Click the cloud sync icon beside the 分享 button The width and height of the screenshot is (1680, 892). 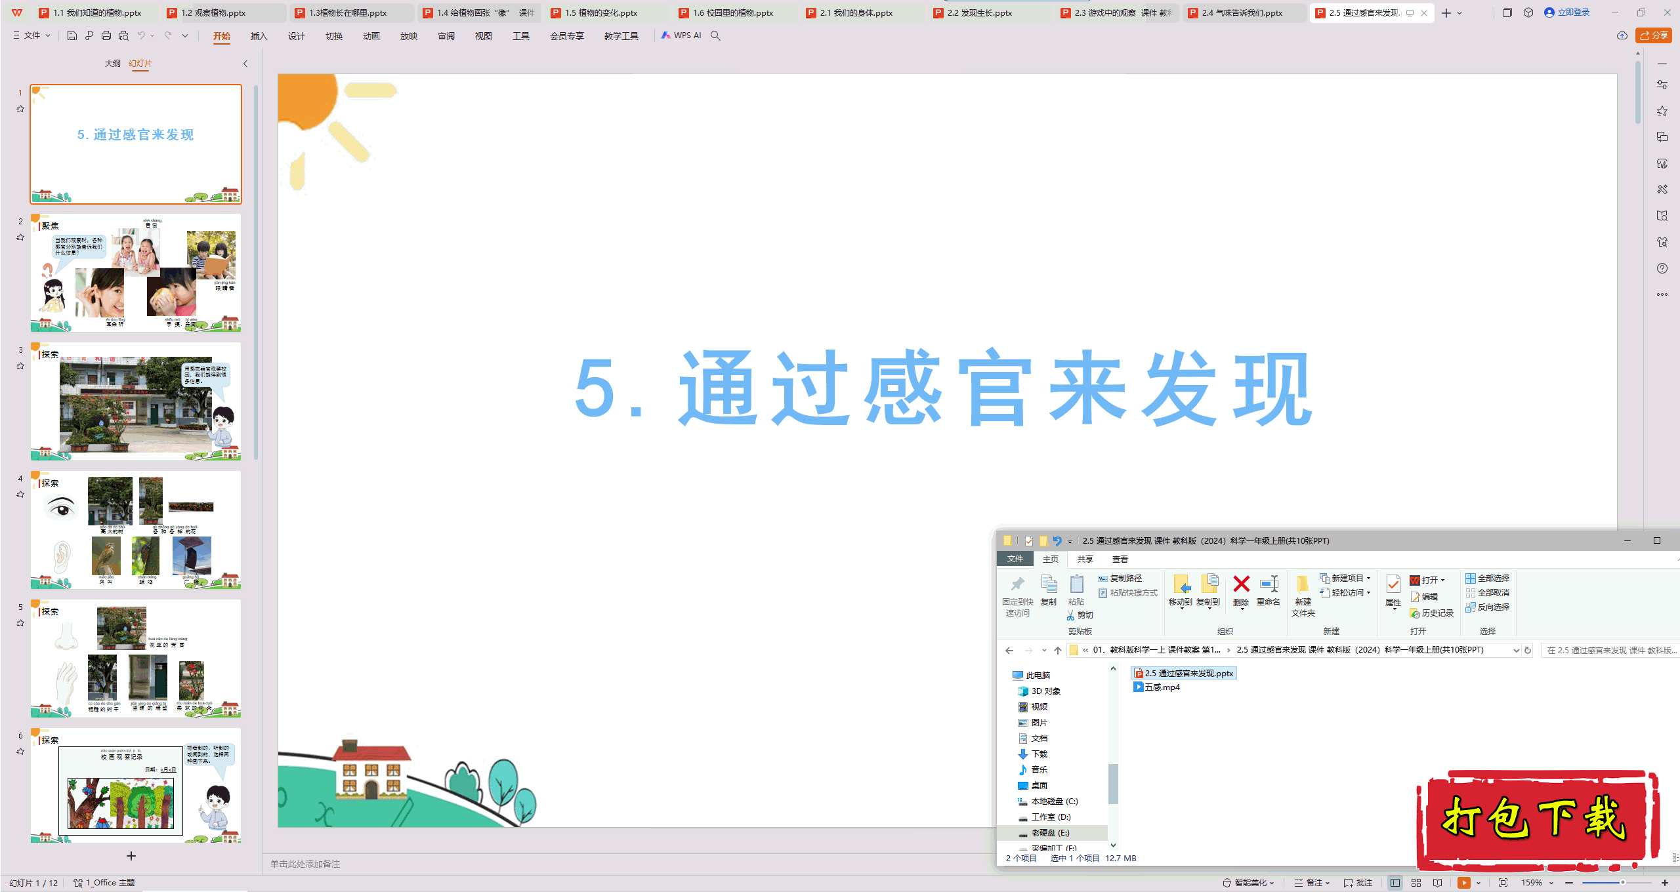(x=1622, y=35)
